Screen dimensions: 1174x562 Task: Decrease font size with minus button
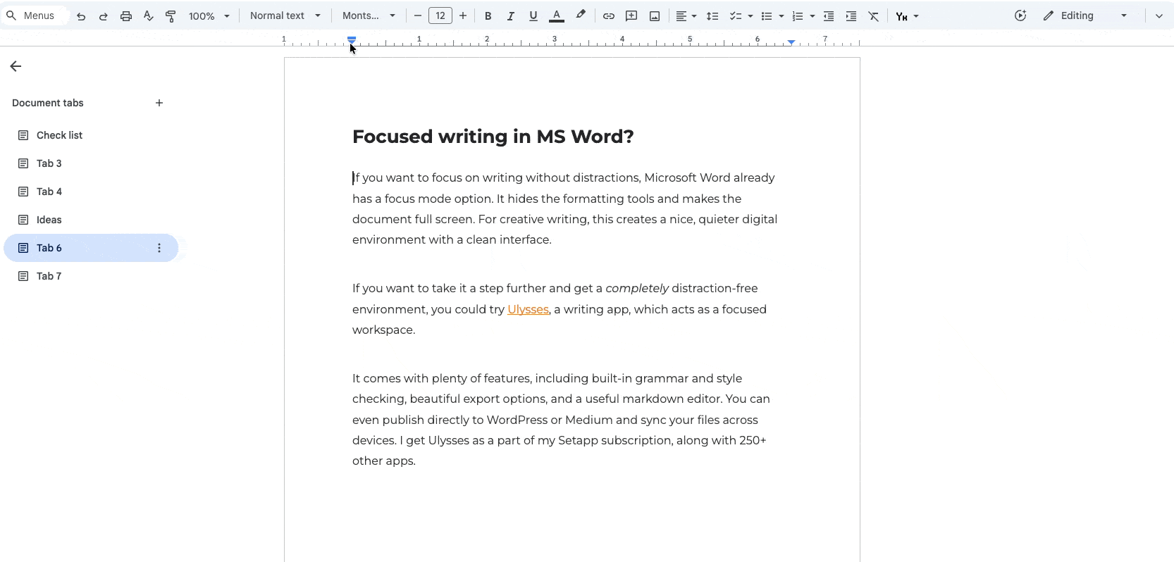pyautogui.click(x=418, y=15)
